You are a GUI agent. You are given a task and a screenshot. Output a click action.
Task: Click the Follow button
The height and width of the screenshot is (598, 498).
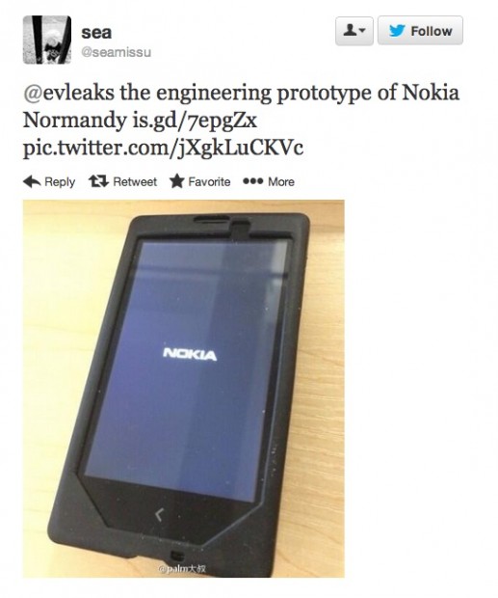tap(420, 31)
